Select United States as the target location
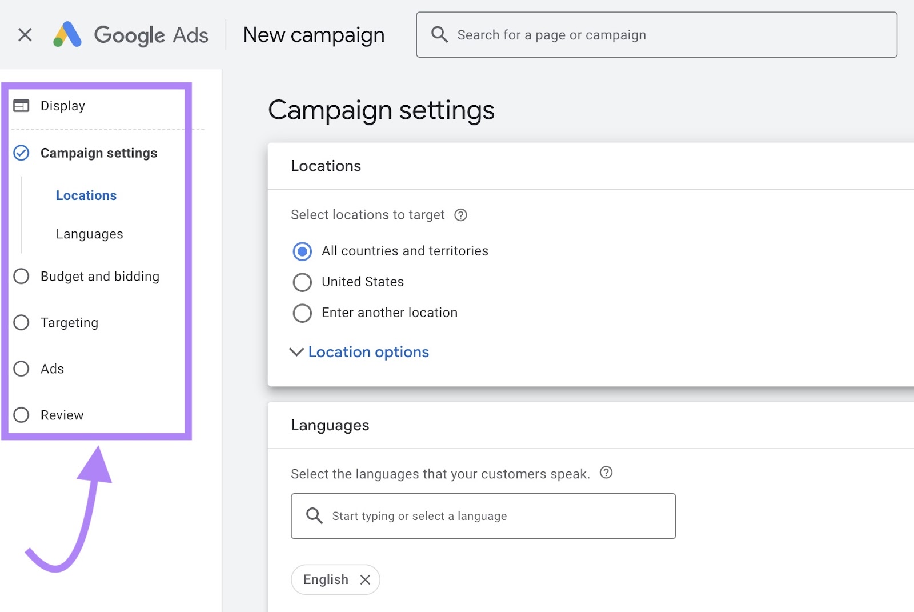Image resolution: width=914 pixels, height=612 pixels. [302, 282]
